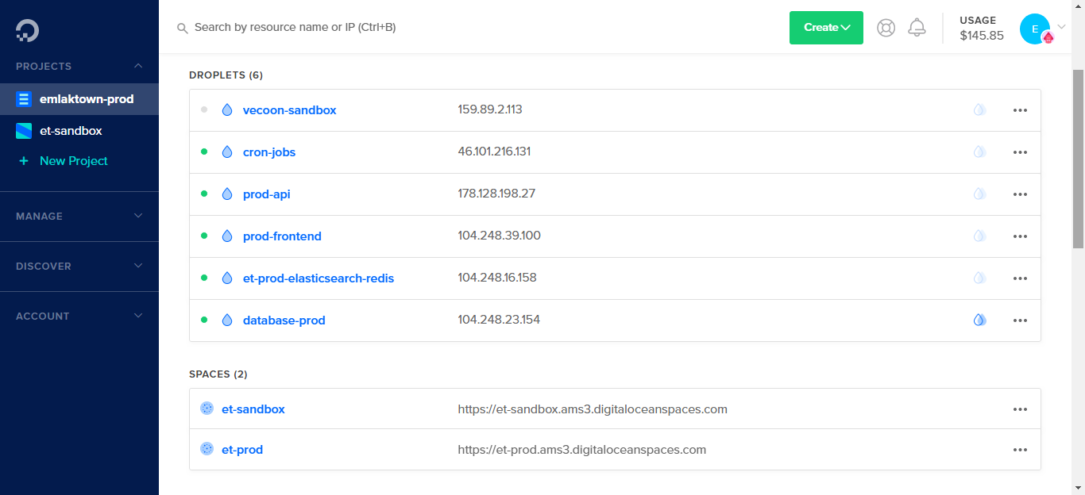
Task: Open the more menu for vecoon-sandbox
Action: coord(1021,110)
